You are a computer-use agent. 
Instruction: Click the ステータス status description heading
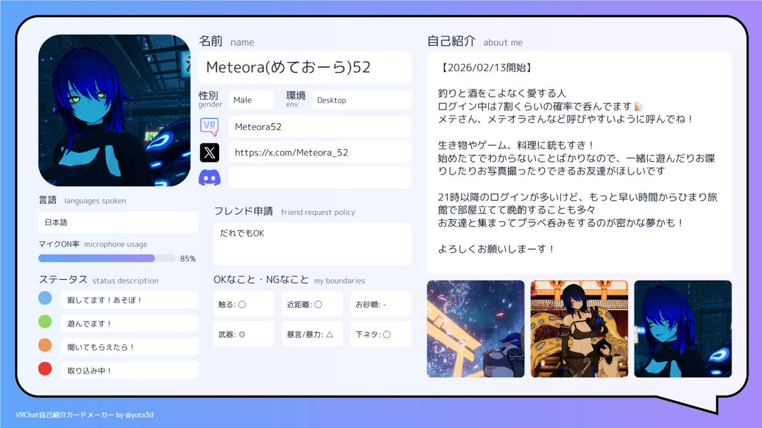(x=98, y=280)
